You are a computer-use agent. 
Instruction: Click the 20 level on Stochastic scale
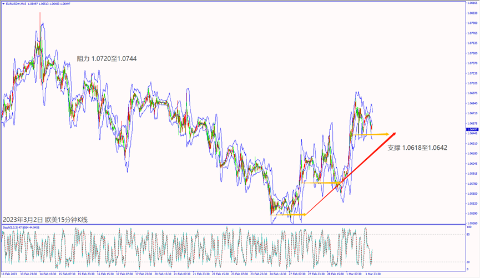(x=468, y=261)
